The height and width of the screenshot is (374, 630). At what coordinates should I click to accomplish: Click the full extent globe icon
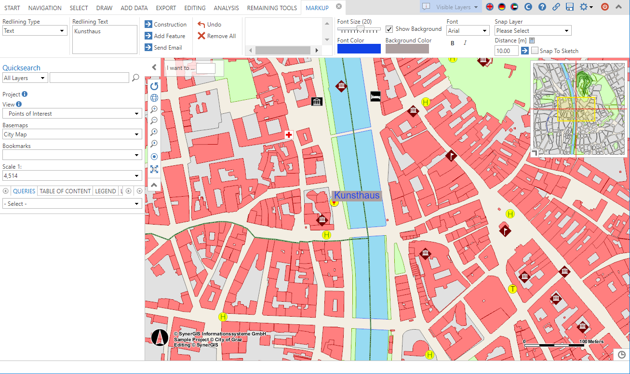coord(154,98)
